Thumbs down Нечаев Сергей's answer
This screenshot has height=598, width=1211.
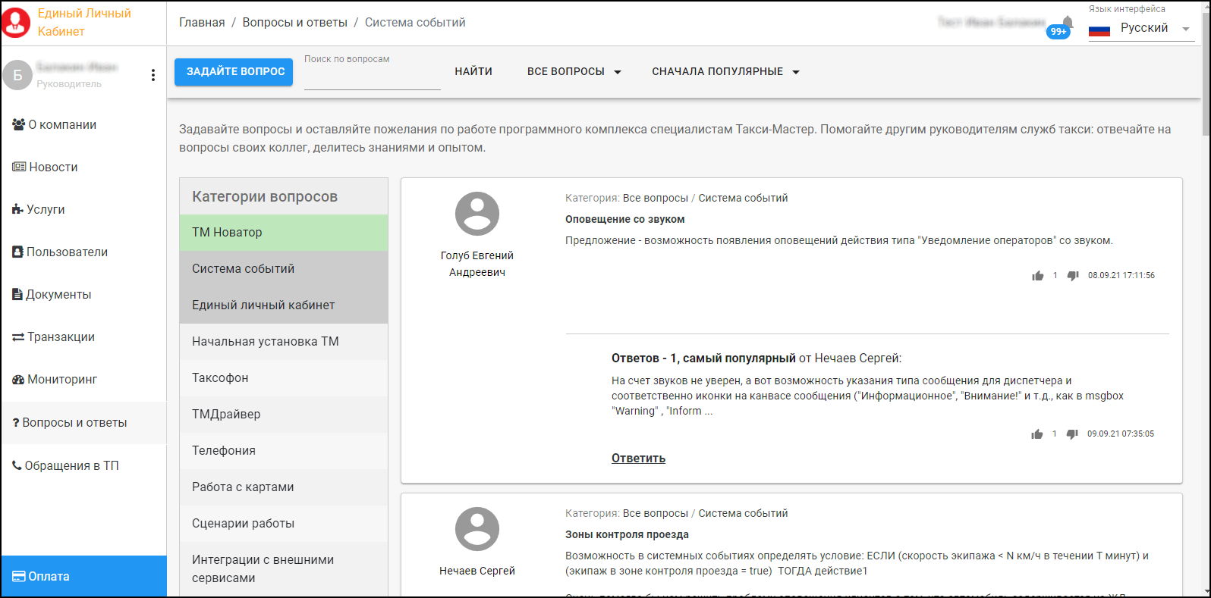point(1072,434)
